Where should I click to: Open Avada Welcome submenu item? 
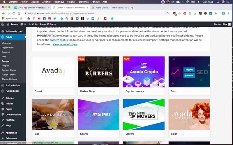[6, 43]
